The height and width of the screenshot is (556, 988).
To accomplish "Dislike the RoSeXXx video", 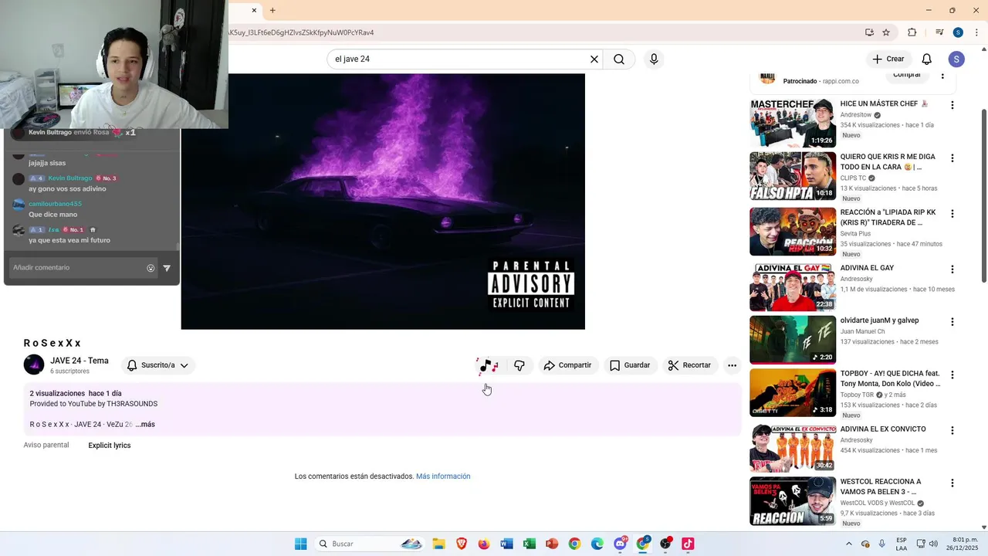I will tap(519, 365).
